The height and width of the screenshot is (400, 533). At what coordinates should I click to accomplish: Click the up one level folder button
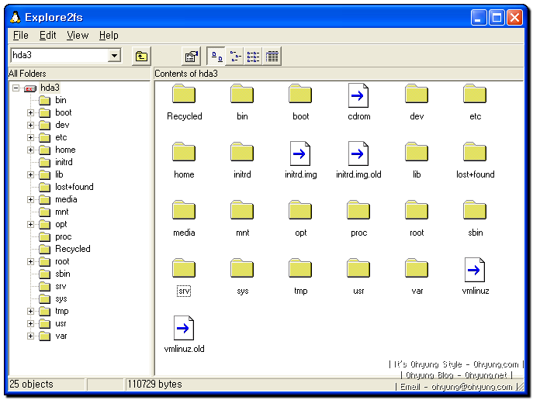(141, 56)
